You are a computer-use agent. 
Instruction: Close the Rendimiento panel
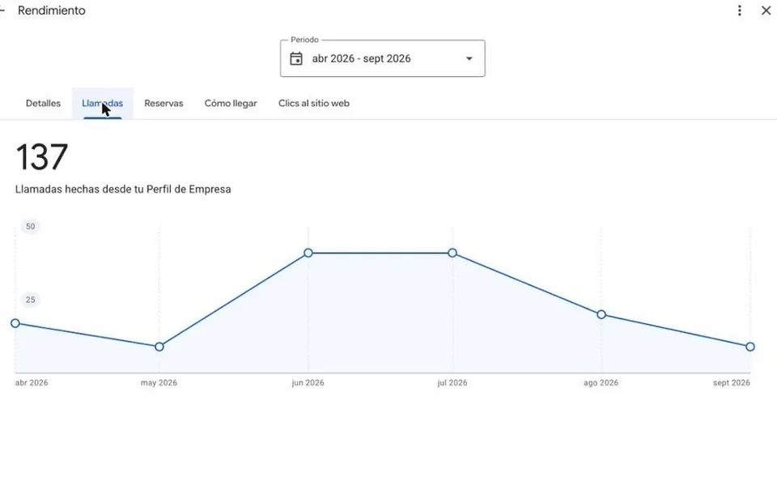pyautogui.click(x=766, y=11)
